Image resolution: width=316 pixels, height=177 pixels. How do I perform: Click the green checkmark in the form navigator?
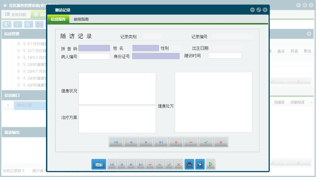click(206, 142)
